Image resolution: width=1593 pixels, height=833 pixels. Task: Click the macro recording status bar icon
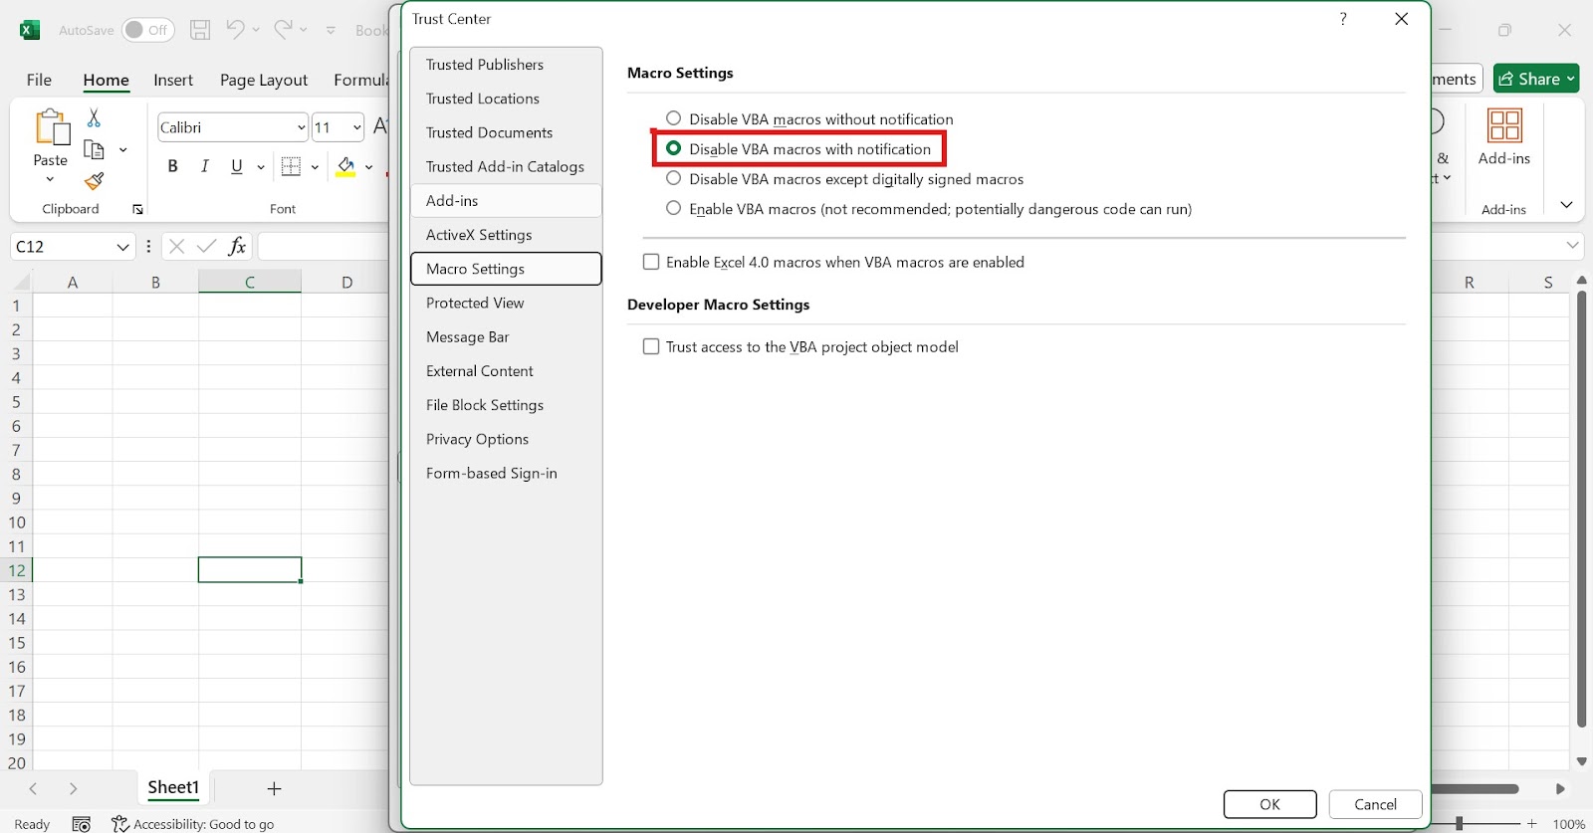(82, 823)
